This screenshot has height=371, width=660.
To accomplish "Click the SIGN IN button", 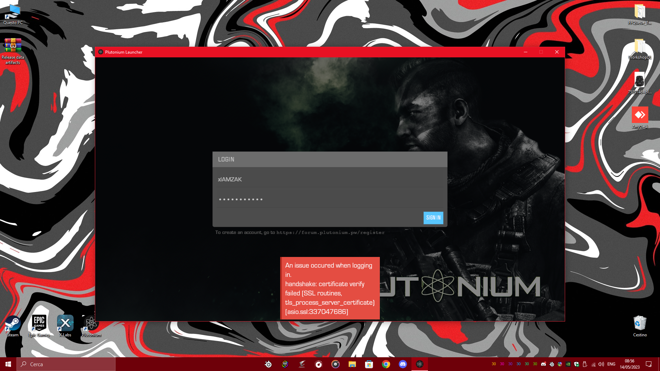I will 433,218.
